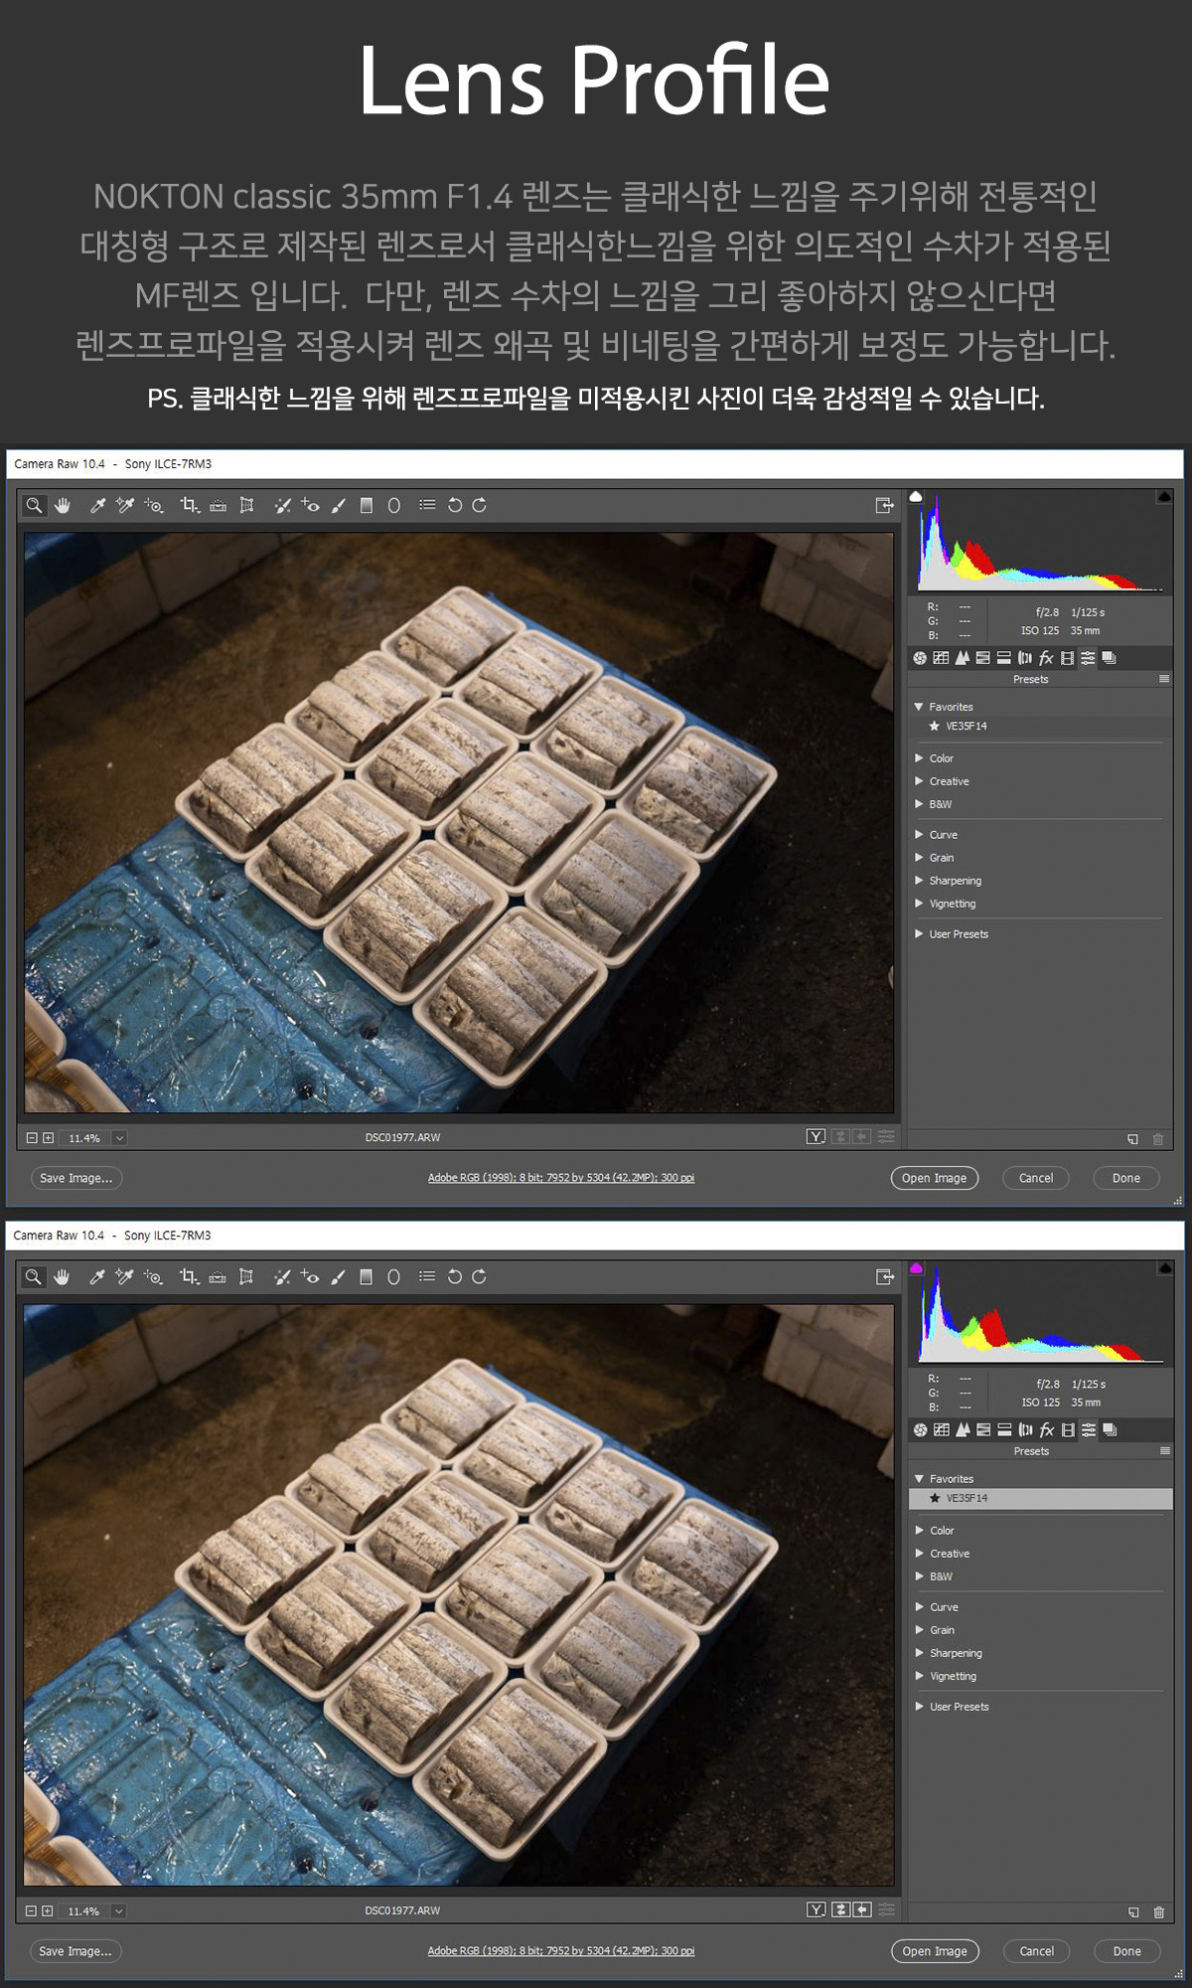Viewport: 1192px width, 1988px height.
Task: Open the Effects (fx) tab in upper window
Action: pos(1046,658)
